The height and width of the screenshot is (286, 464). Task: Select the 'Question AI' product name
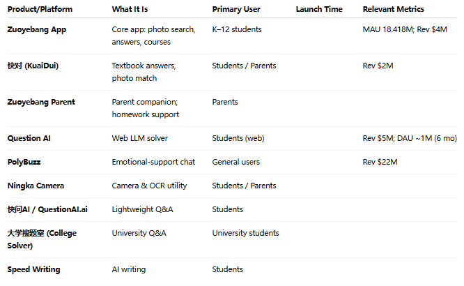29,138
